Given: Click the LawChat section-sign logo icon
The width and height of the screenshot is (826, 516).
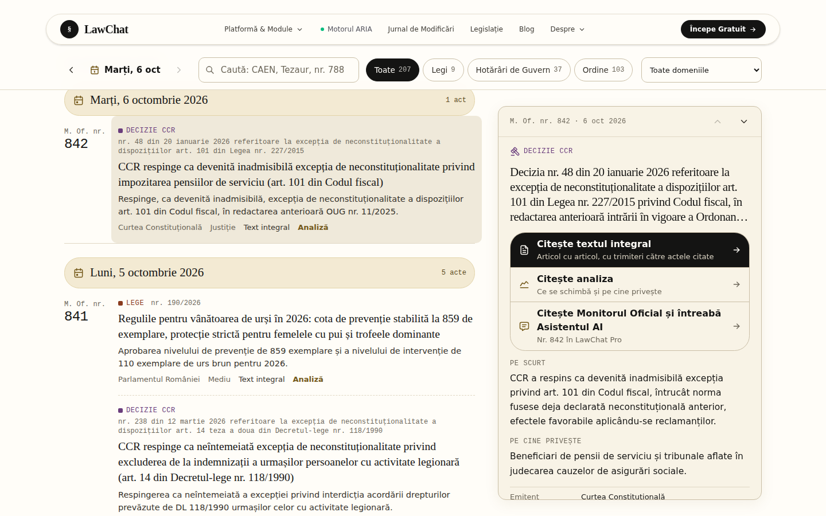Looking at the screenshot, I should [x=69, y=29].
